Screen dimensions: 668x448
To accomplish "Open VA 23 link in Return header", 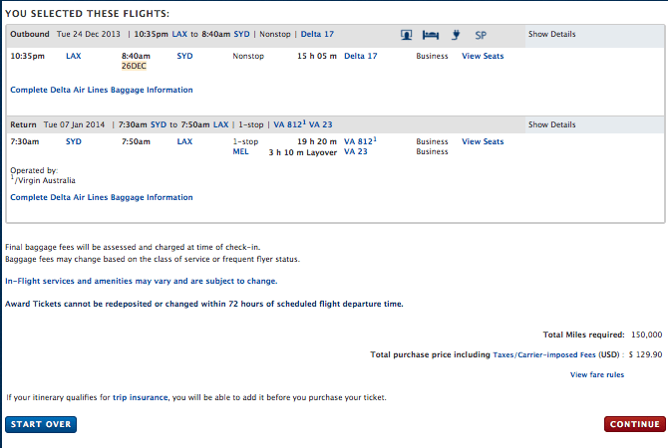I will click(x=320, y=124).
